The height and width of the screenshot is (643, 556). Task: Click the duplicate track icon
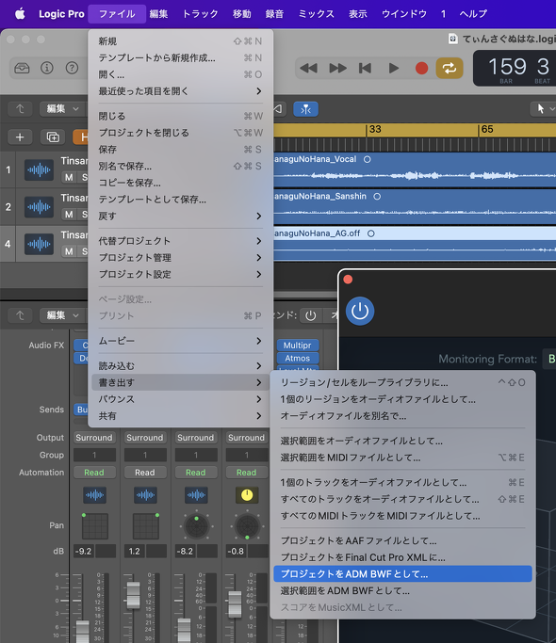pyautogui.click(x=53, y=137)
